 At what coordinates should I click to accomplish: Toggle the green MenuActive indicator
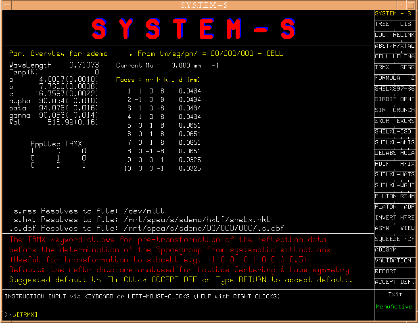395,307
